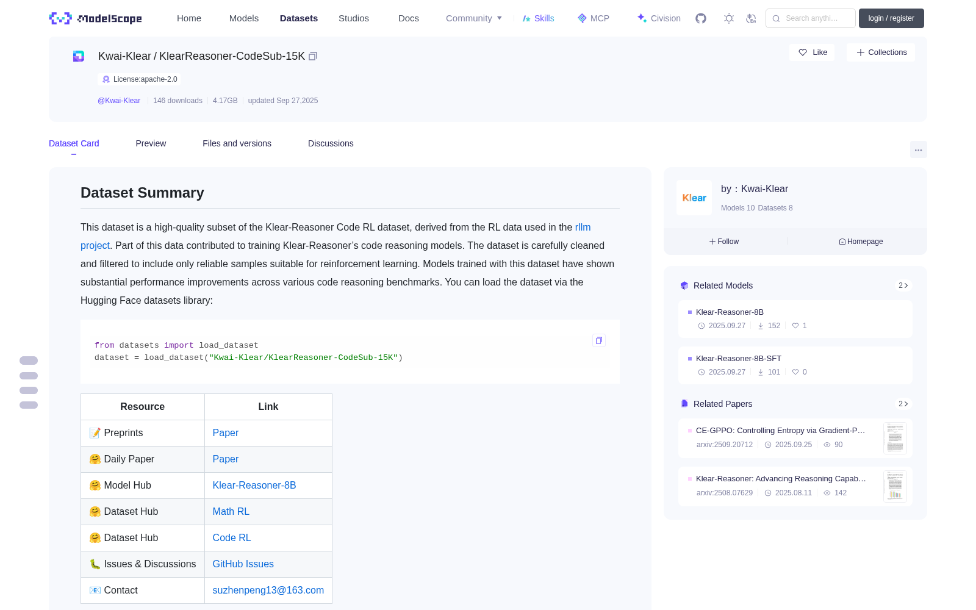Open the Preview tab
This screenshot has width=976, height=610.
[151, 143]
